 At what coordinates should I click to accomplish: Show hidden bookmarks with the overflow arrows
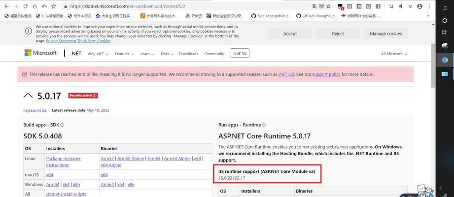428,16
